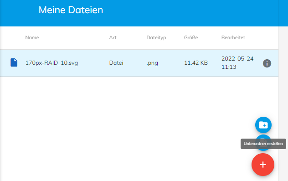
Task: Sort by Dateityp column header
Action: click(156, 38)
